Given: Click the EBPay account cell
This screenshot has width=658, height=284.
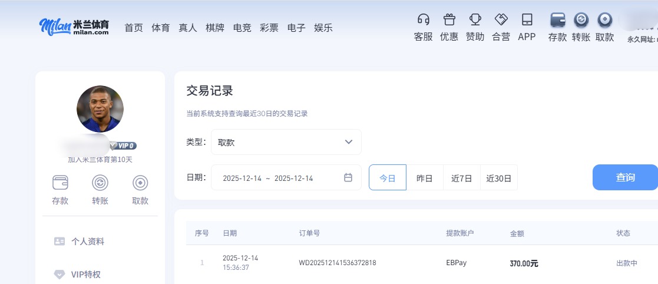Looking at the screenshot, I should click(x=457, y=263).
